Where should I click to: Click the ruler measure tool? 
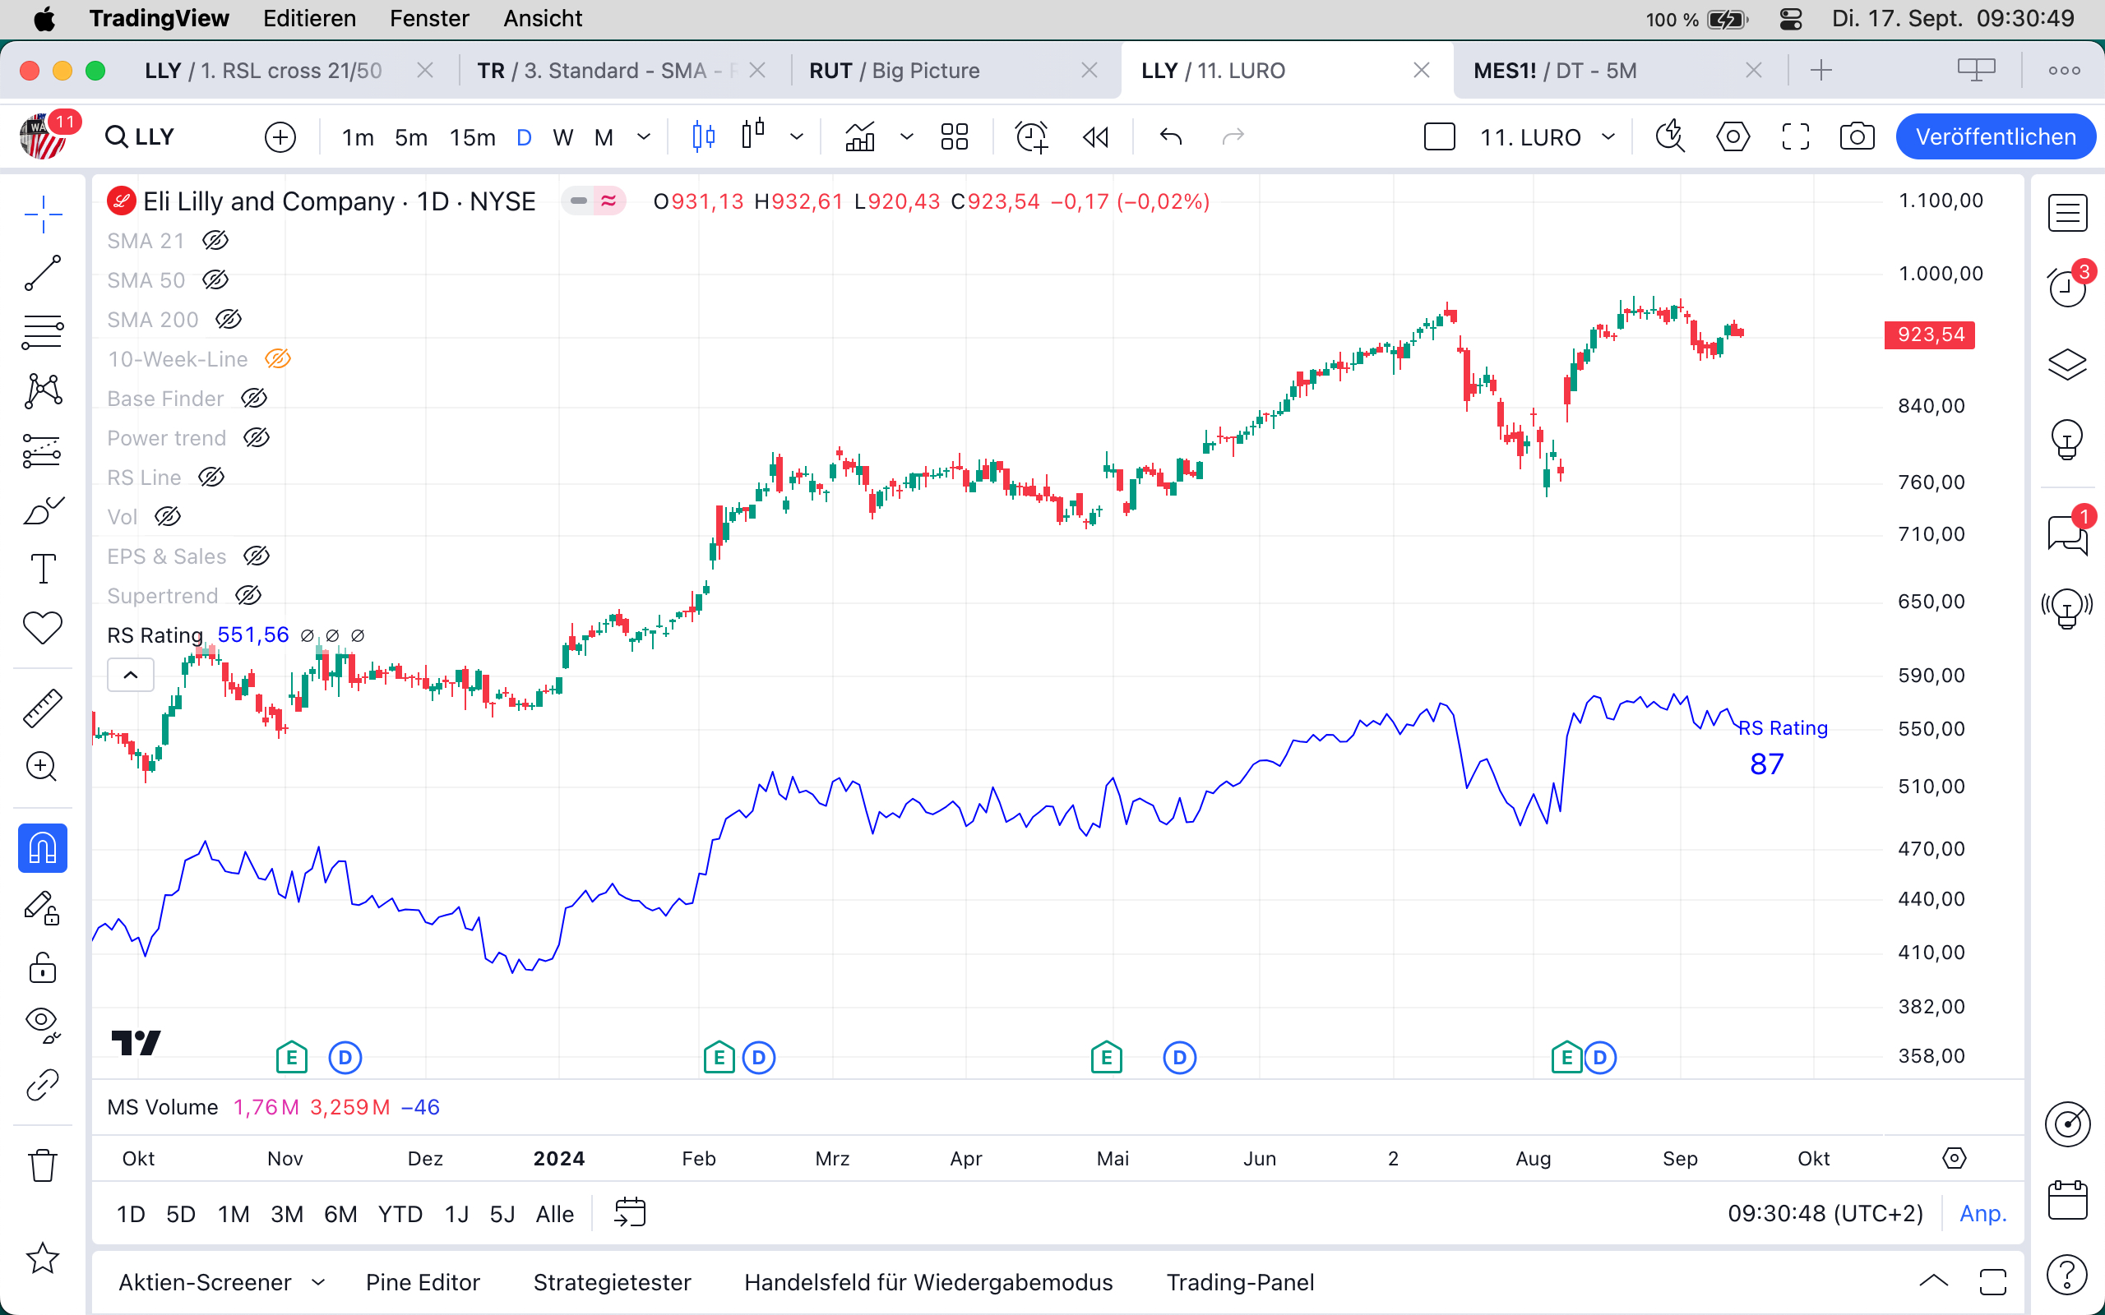(42, 708)
